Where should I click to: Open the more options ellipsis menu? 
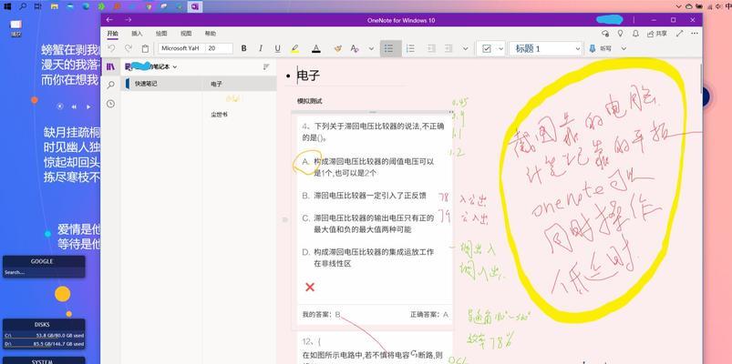point(695,34)
